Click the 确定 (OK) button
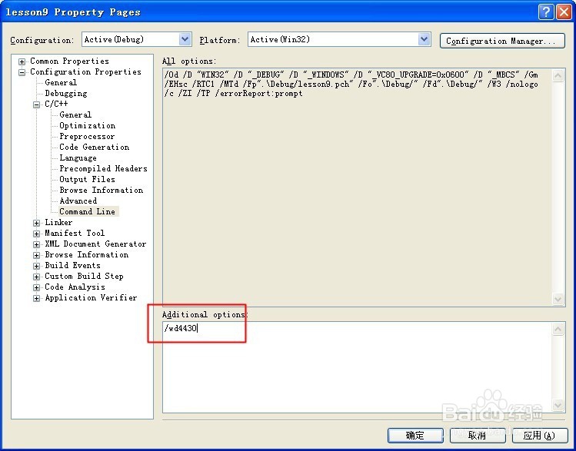The width and height of the screenshot is (576, 451). point(415,436)
